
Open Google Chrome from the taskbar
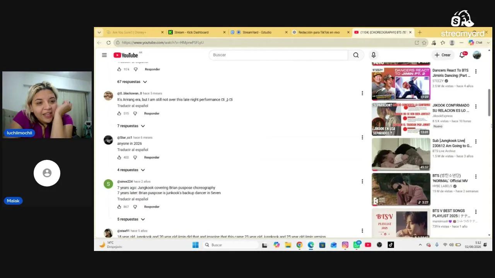pos(299,245)
